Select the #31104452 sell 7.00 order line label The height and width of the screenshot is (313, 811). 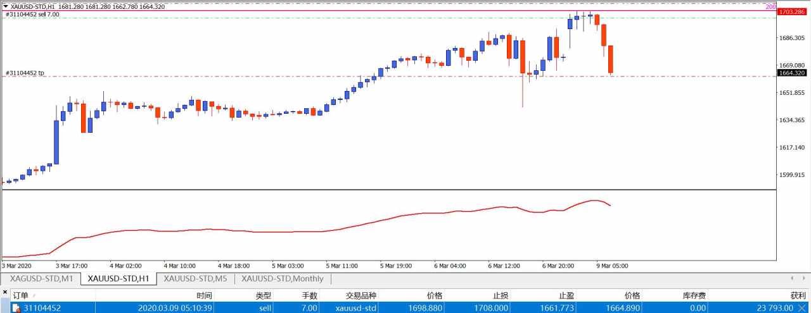coord(32,14)
